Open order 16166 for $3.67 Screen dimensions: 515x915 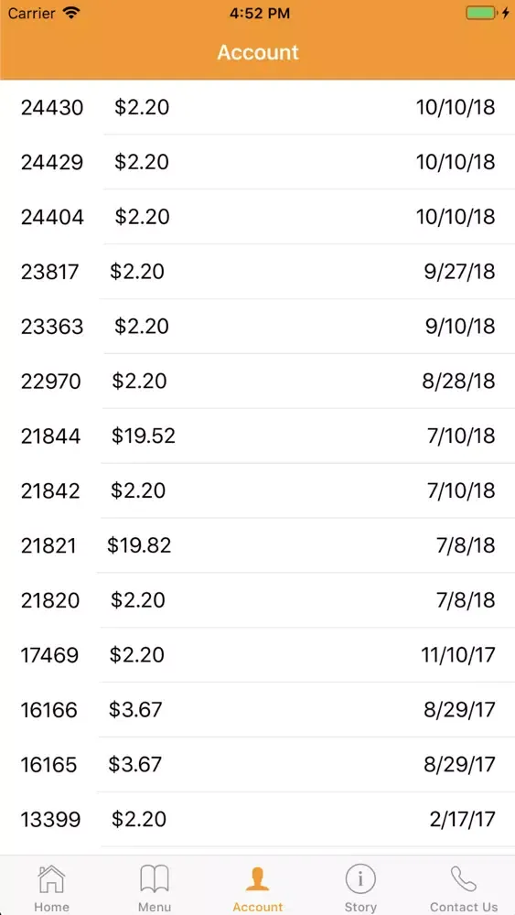point(257,710)
